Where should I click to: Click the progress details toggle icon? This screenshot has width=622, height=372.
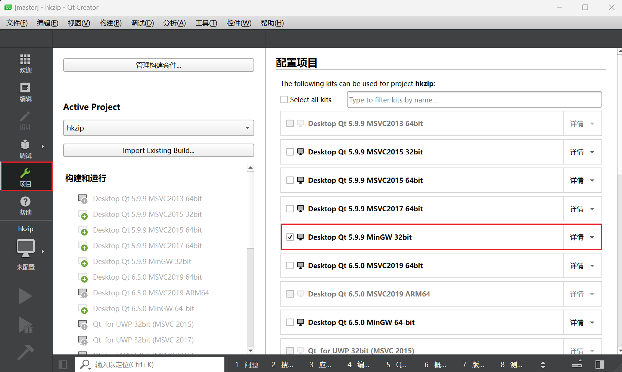(x=577, y=364)
